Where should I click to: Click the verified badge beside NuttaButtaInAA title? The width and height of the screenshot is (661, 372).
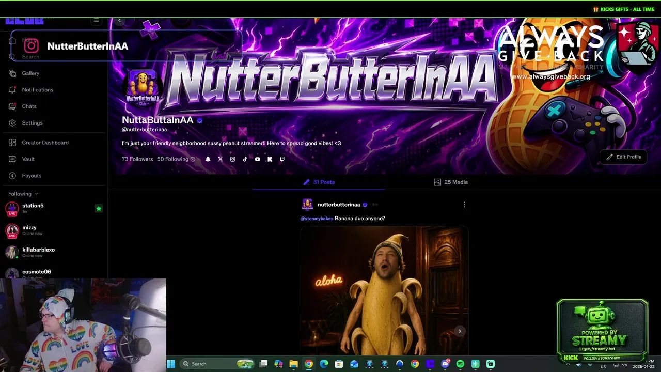coord(199,120)
